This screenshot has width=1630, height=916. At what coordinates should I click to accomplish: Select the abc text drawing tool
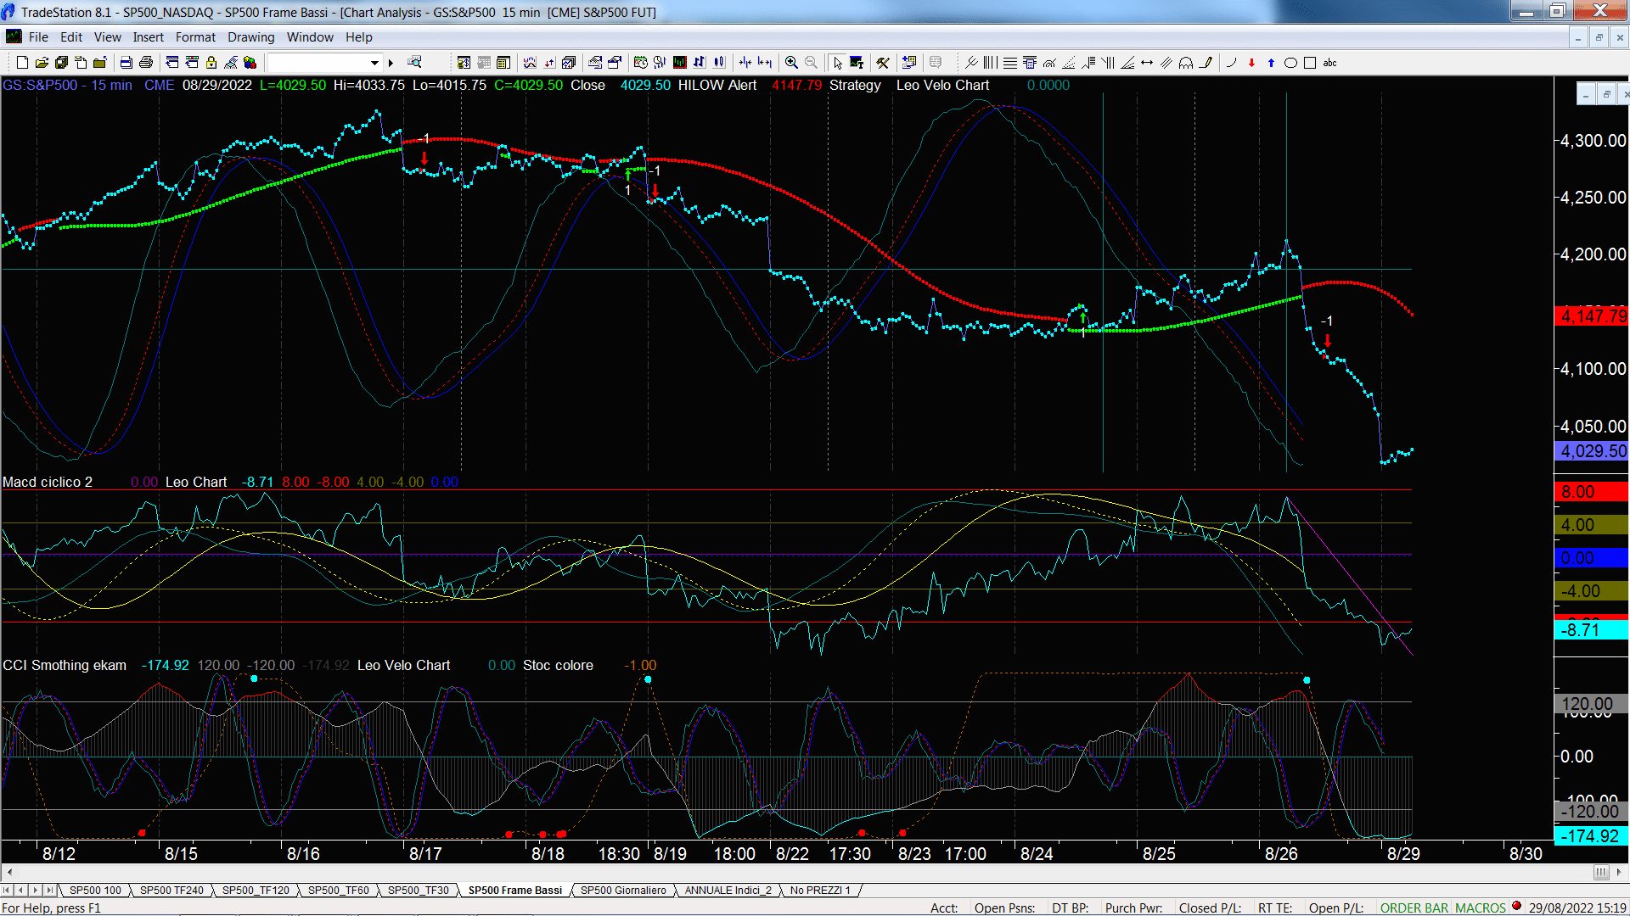[1330, 63]
